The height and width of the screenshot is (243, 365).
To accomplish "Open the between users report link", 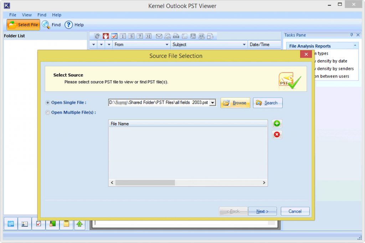I will pos(331,76).
